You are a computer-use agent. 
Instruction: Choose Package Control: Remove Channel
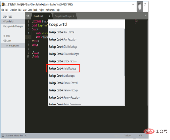[x=86, y=83]
